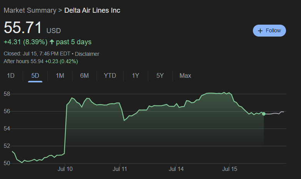The height and width of the screenshot is (179, 301).
Task: Switch to the 1M range tab
Action: [x=60, y=75]
